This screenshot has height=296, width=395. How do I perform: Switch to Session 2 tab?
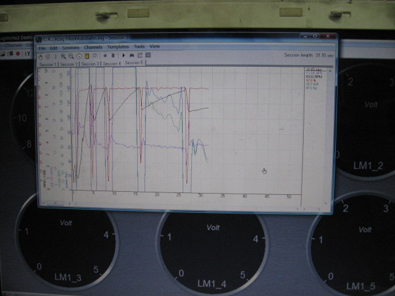(x=69, y=64)
